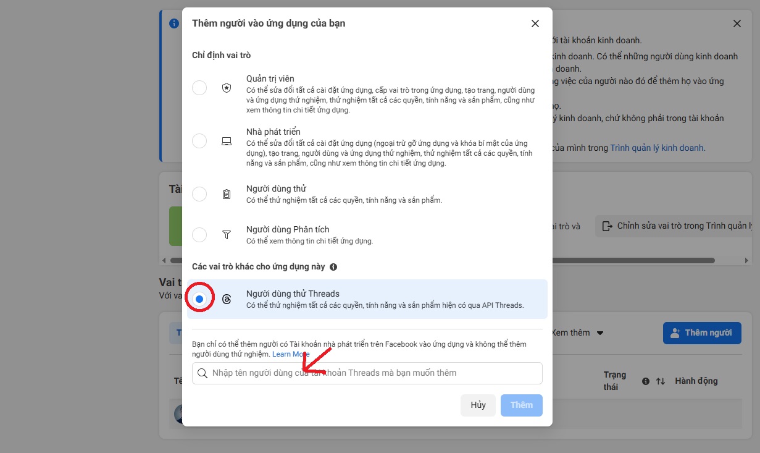Click the funnel icon for Người dùng Phân tích
The width and height of the screenshot is (760, 453).
(x=227, y=235)
